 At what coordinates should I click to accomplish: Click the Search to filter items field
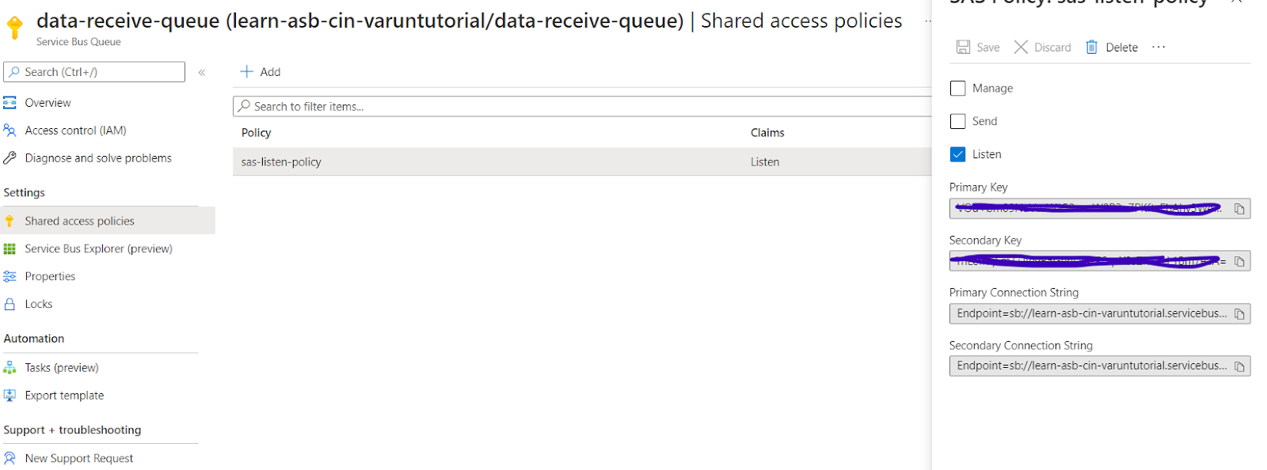pos(582,106)
